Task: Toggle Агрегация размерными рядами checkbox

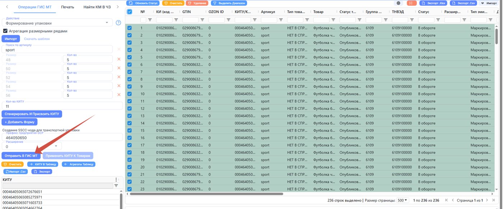Action: pyautogui.click(x=5, y=31)
